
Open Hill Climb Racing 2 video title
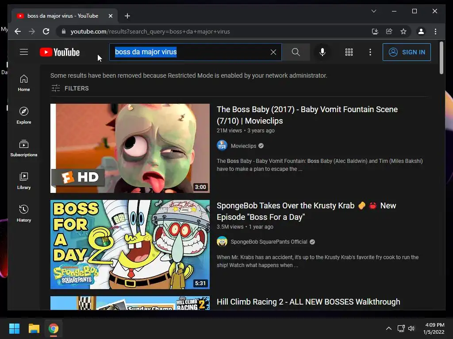pos(308,302)
